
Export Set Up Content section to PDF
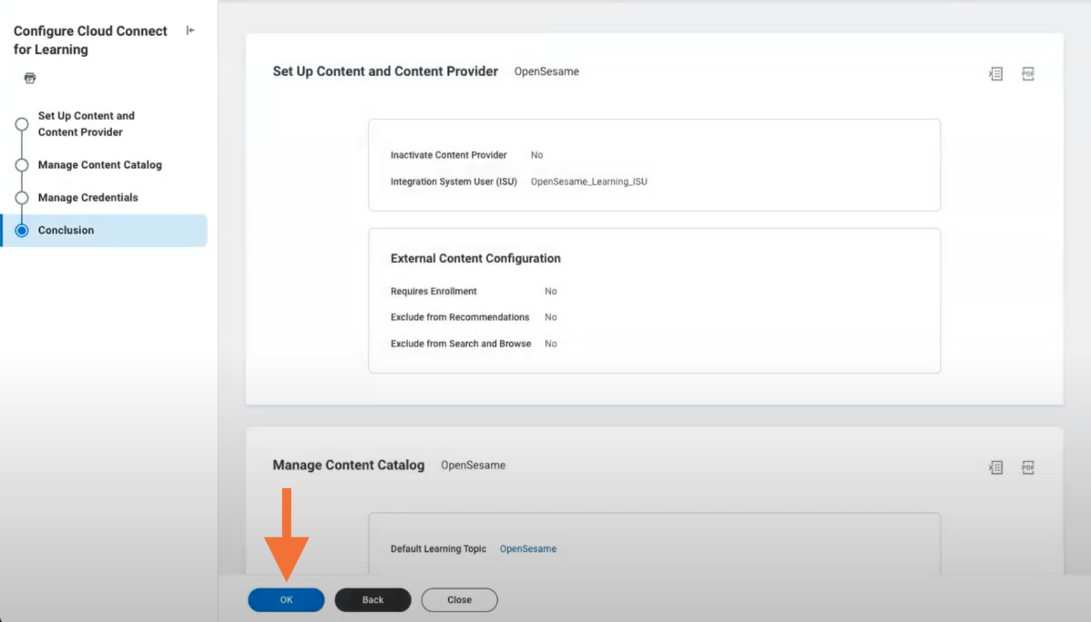tap(1027, 73)
